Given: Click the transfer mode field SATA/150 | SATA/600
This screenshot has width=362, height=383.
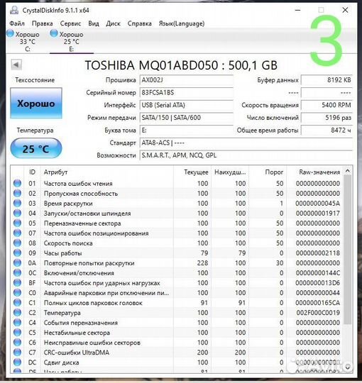Looking at the screenshot, I should point(186,118).
